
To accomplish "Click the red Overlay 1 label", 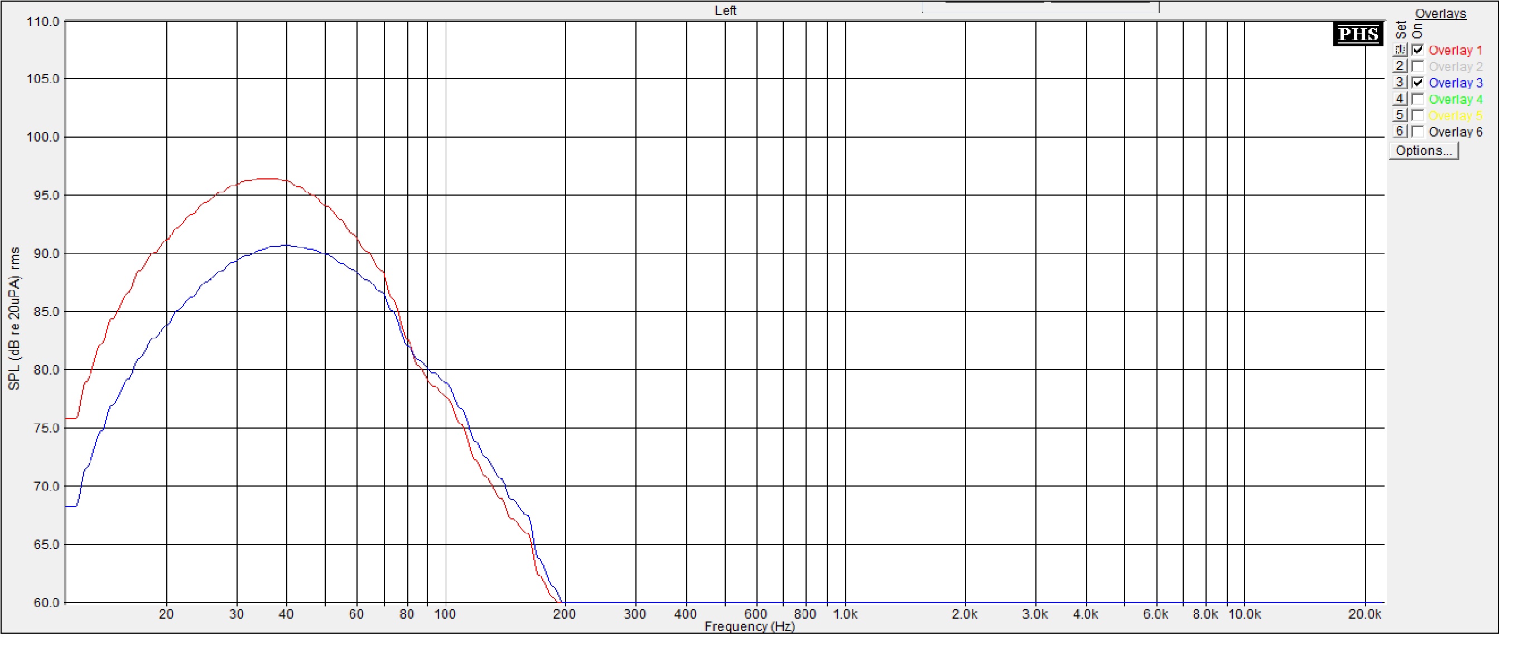I will click(1455, 51).
